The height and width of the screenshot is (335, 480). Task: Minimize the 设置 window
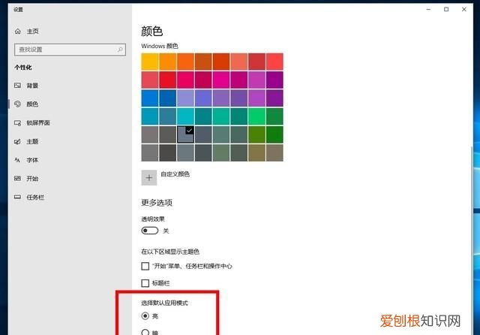[x=428, y=10]
